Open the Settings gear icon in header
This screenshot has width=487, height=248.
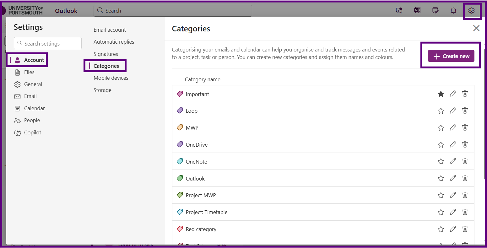[471, 11]
